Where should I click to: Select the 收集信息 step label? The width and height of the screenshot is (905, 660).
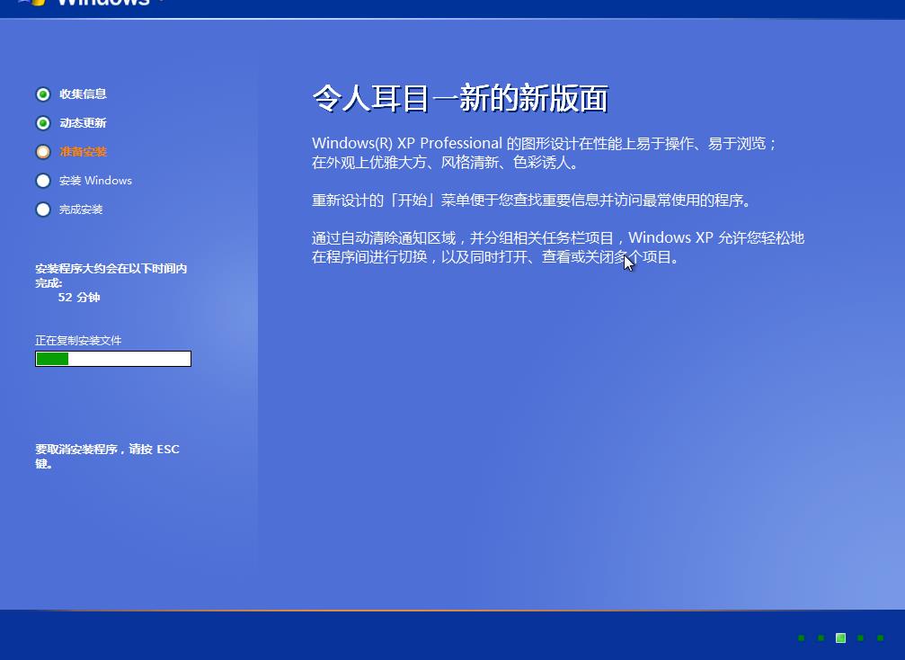click(x=83, y=94)
